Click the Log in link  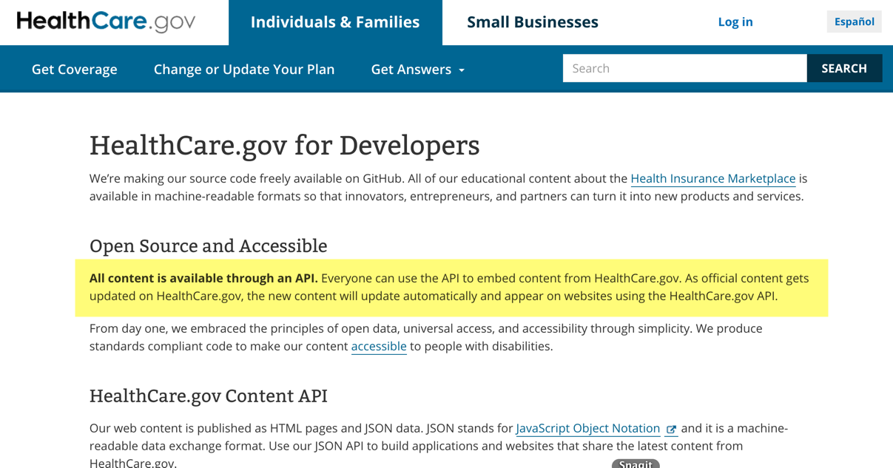click(x=735, y=21)
